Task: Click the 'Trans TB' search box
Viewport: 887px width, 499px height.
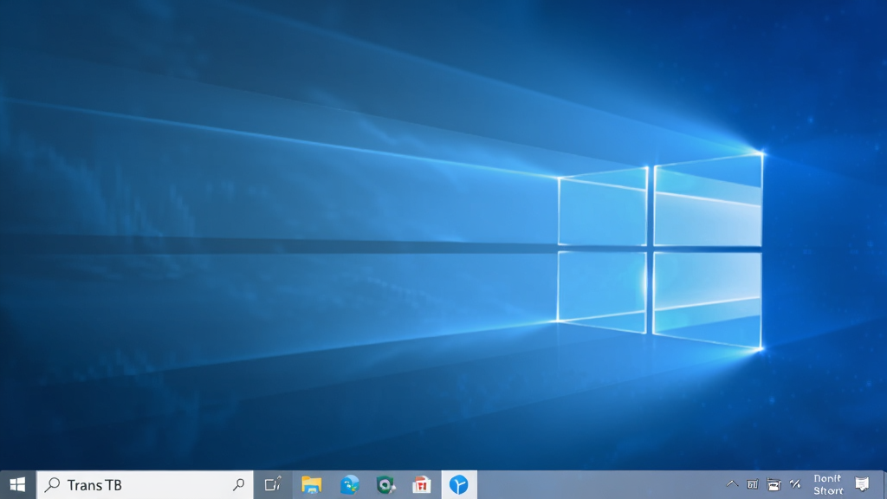Action: 145,485
